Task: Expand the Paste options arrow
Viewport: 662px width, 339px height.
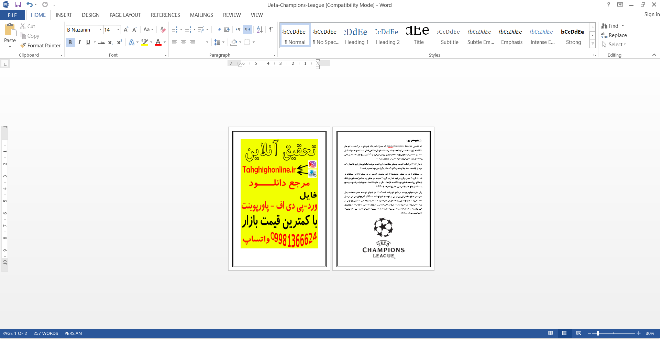Action: (10, 47)
